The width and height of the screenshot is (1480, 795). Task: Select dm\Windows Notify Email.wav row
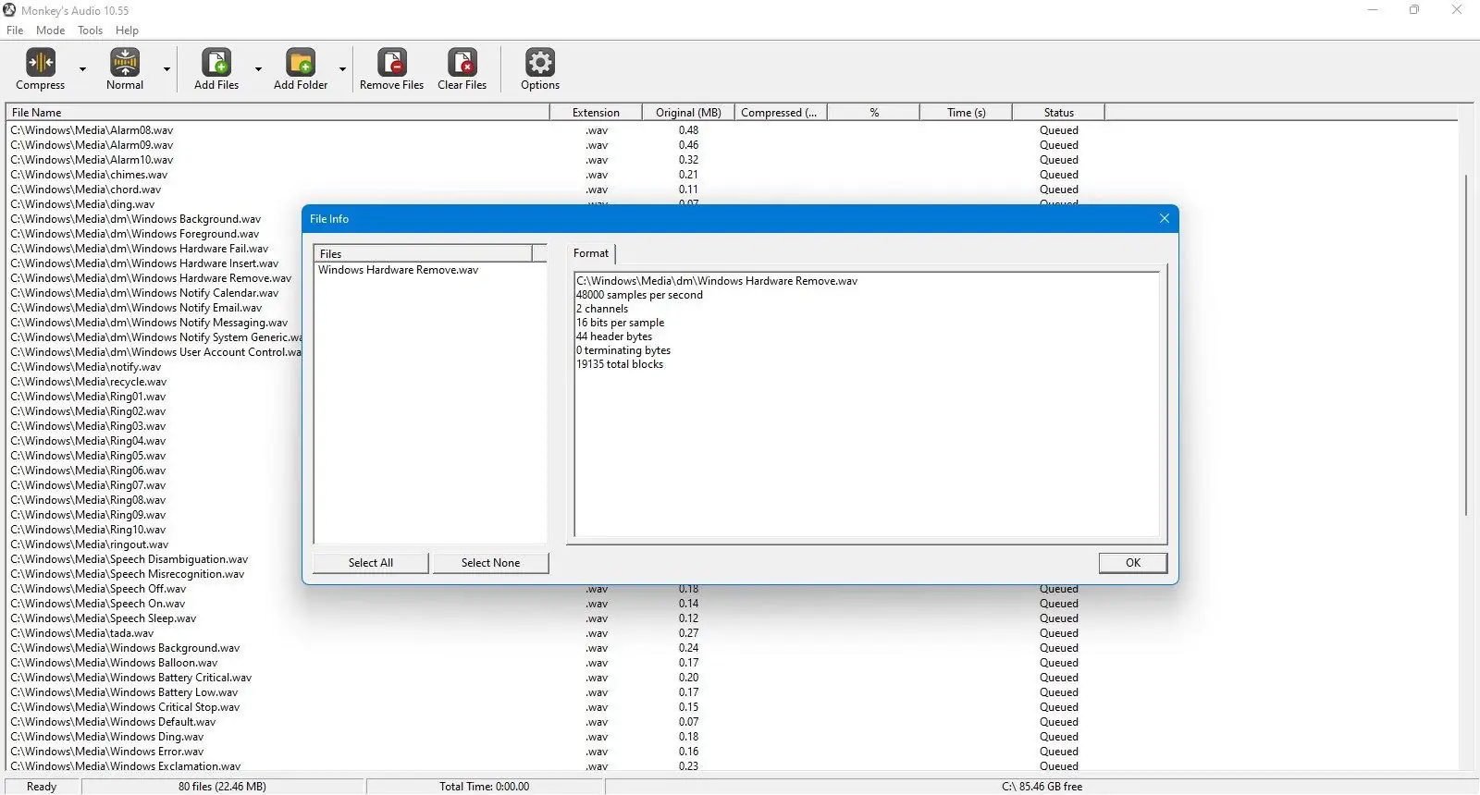tap(136, 308)
